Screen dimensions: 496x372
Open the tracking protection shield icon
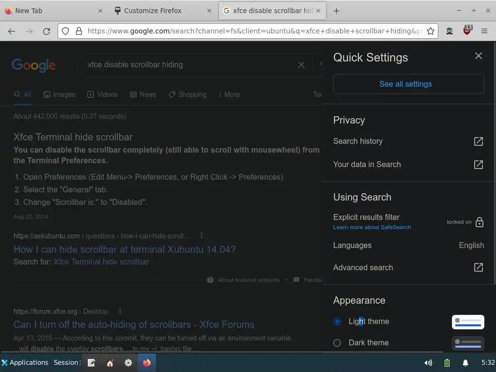pyautogui.click(x=65, y=31)
